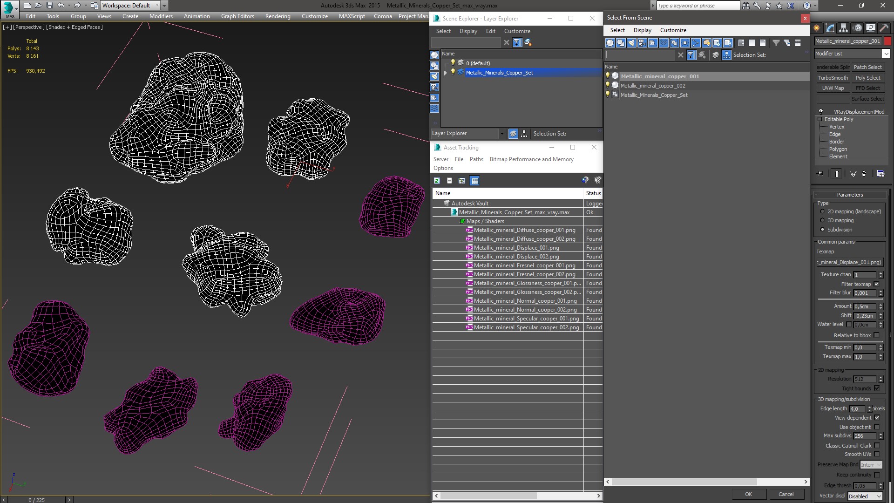This screenshot has width=894, height=503.
Task: Expand the Metallic_Minerals_Copper_Set layer arrow
Action: coord(446,73)
